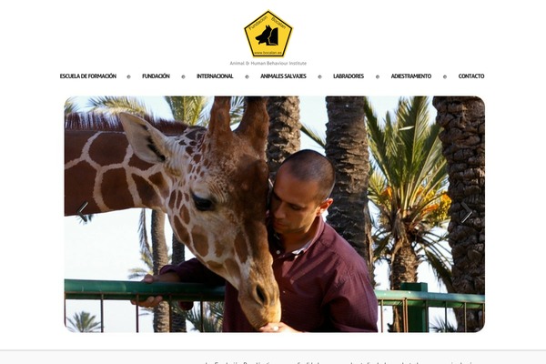Click the dot separator between Fundación and Internacional
546x364 pixels.
(x=183, y=76)
